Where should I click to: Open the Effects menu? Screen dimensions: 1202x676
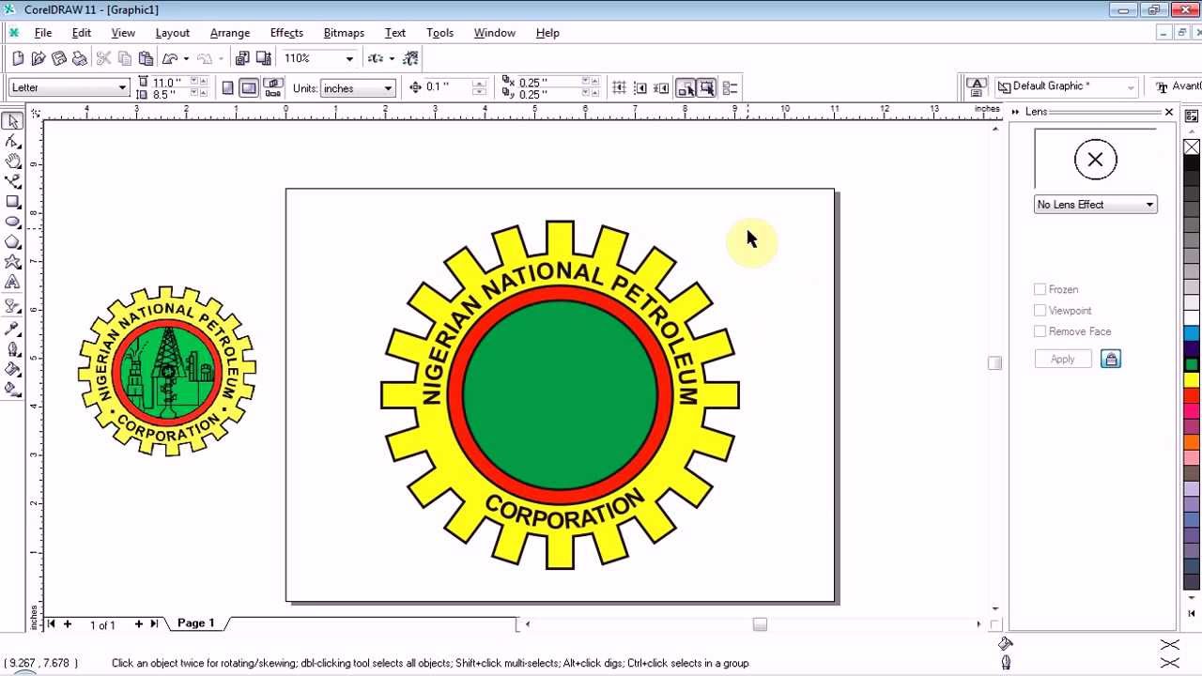click(x=286, y=33)
